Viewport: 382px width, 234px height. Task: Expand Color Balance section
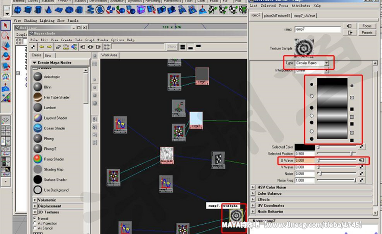253,193
